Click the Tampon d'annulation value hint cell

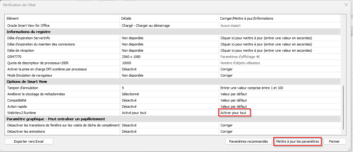(x=252, y=88)
